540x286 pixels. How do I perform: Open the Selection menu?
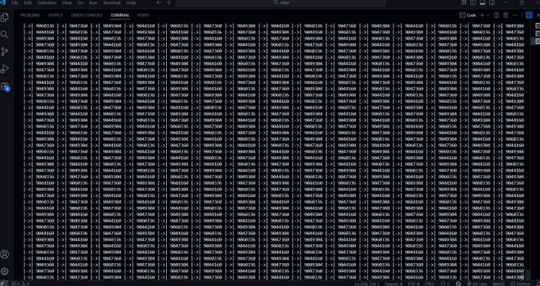pos(47,2)
